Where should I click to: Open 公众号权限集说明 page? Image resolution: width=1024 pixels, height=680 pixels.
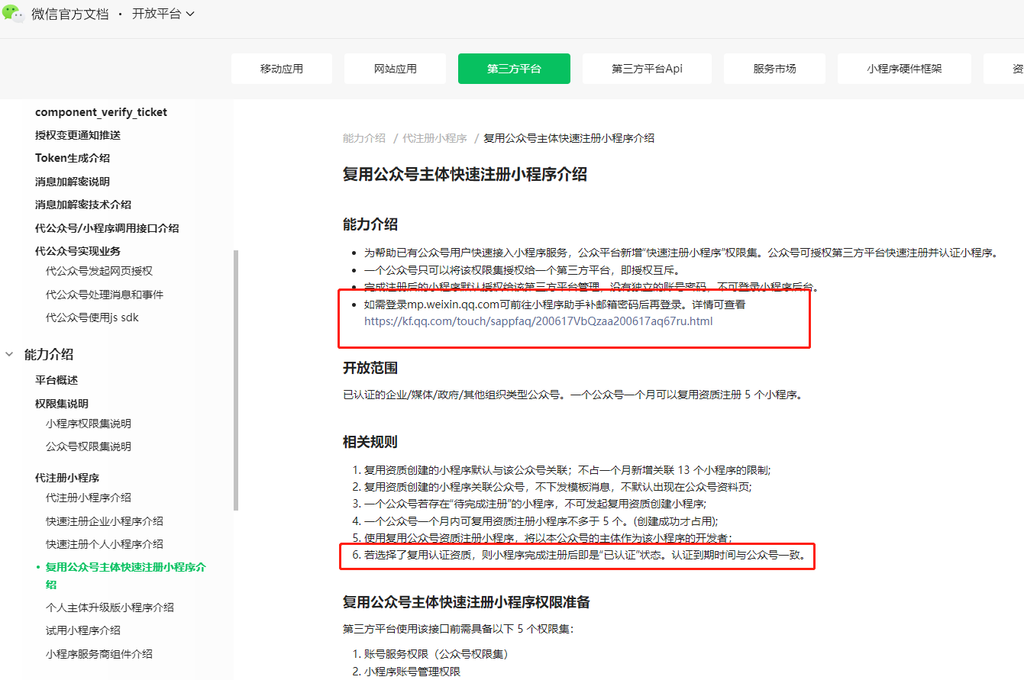coord(89,446)
